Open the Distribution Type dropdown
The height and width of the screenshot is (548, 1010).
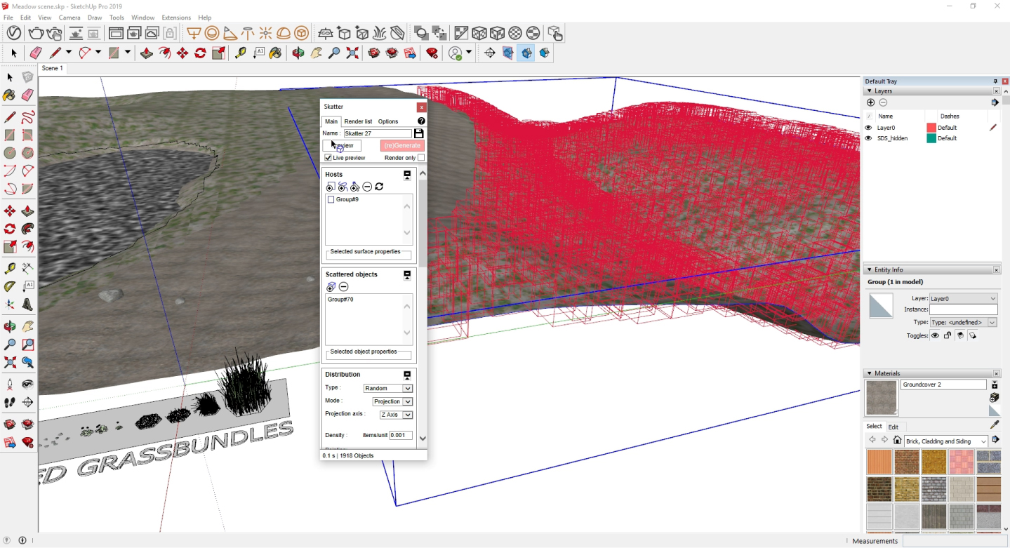(387, 387)
